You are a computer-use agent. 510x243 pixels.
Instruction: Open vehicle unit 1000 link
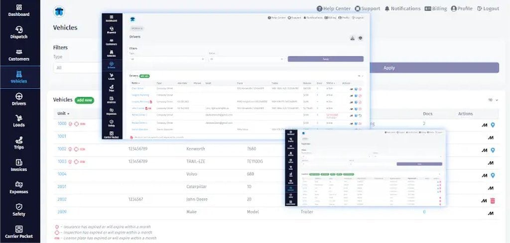click(x=62, y=124)
